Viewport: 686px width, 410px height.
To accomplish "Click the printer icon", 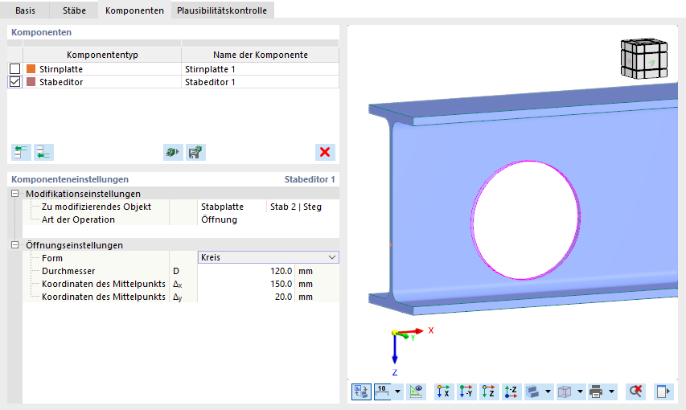I will 596,392.
